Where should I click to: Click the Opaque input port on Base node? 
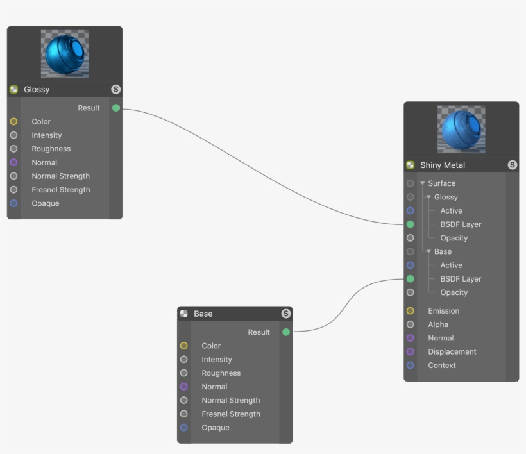184,428
